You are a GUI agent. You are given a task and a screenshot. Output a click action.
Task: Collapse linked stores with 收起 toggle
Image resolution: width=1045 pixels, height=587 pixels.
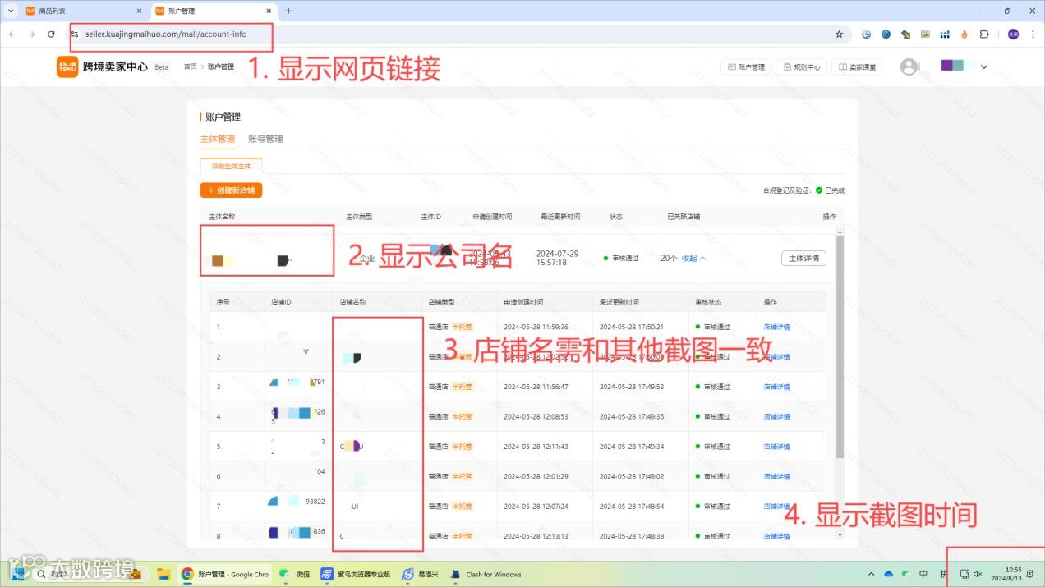coord(693,258)
